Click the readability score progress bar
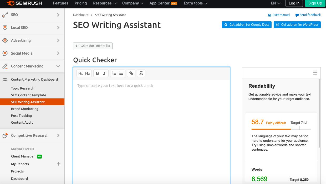326x184 pixels. [281, 129]
